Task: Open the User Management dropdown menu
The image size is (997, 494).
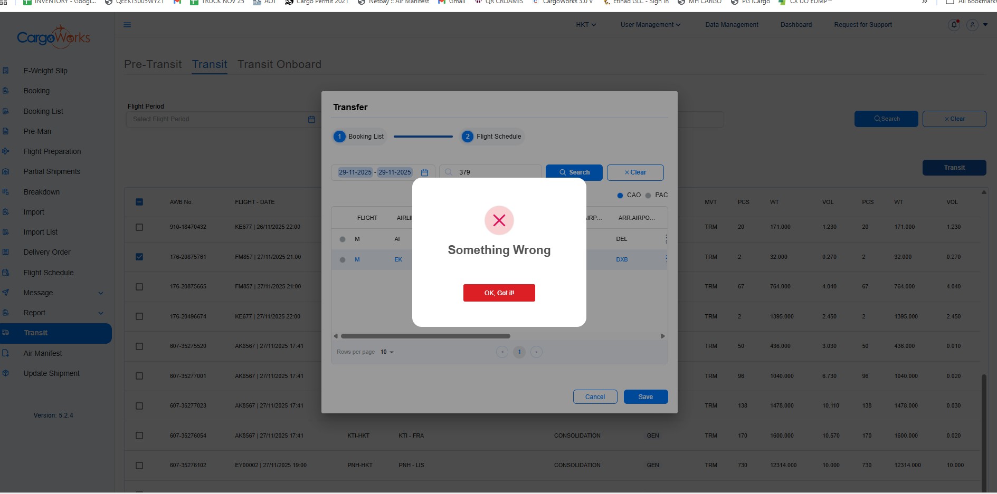Action: click(650, 25)
